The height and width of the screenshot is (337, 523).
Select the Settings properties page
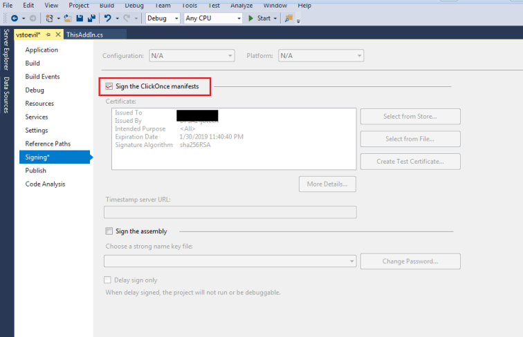(37, 131)
